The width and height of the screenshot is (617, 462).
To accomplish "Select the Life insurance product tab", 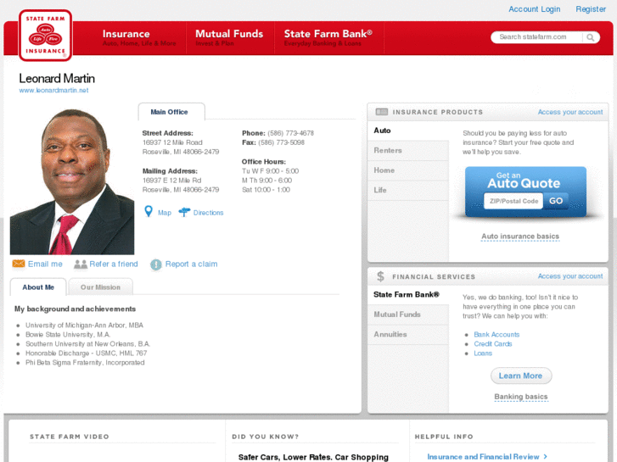I will coord(408,190).
